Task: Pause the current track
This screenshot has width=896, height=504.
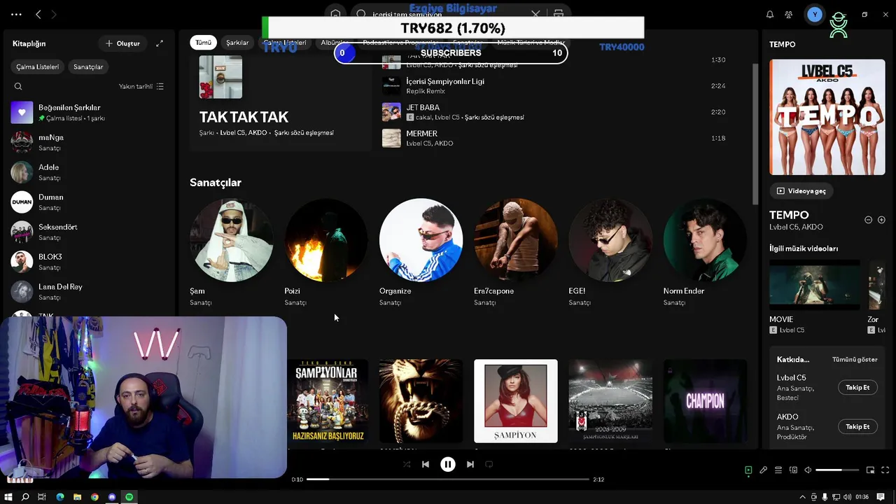Action: coord(448,464)
